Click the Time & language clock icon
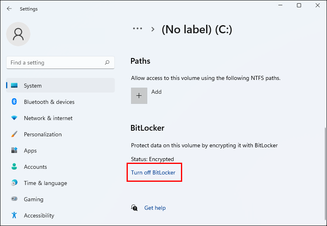 click(x=14, y=183)
